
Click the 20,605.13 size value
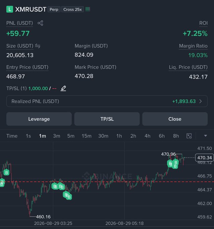(20, 55)
